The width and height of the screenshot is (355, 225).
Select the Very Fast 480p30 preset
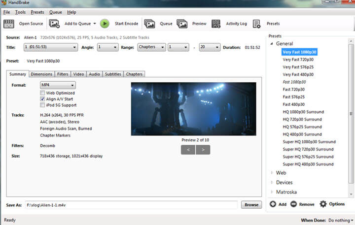(298, 74)
